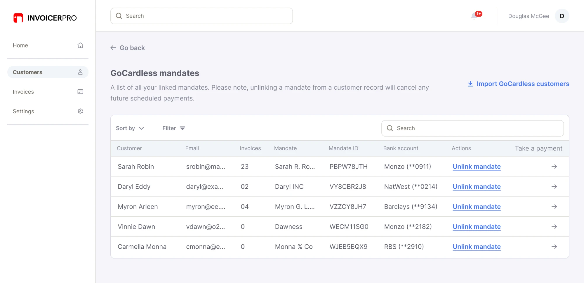Select customer name Carmella Monna

[x=142, y=247]
